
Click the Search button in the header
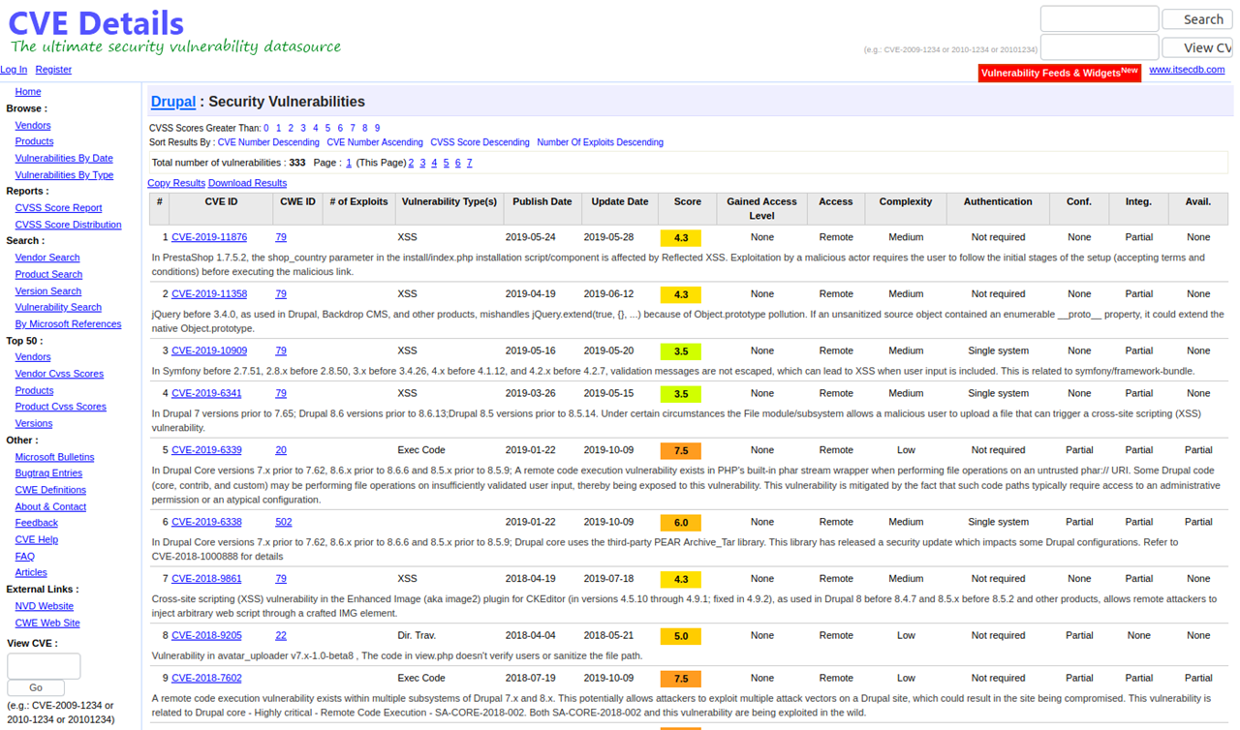pyautogui.click(x=1197, y=19)
